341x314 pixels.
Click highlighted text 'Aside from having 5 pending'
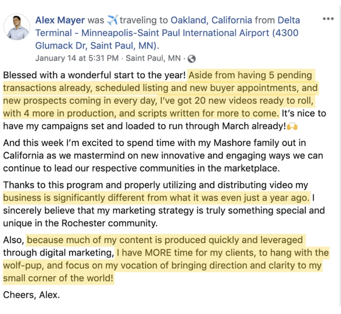click(250, 75)
